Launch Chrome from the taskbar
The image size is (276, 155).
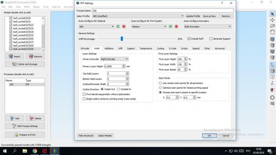click(x=35, y=151)
